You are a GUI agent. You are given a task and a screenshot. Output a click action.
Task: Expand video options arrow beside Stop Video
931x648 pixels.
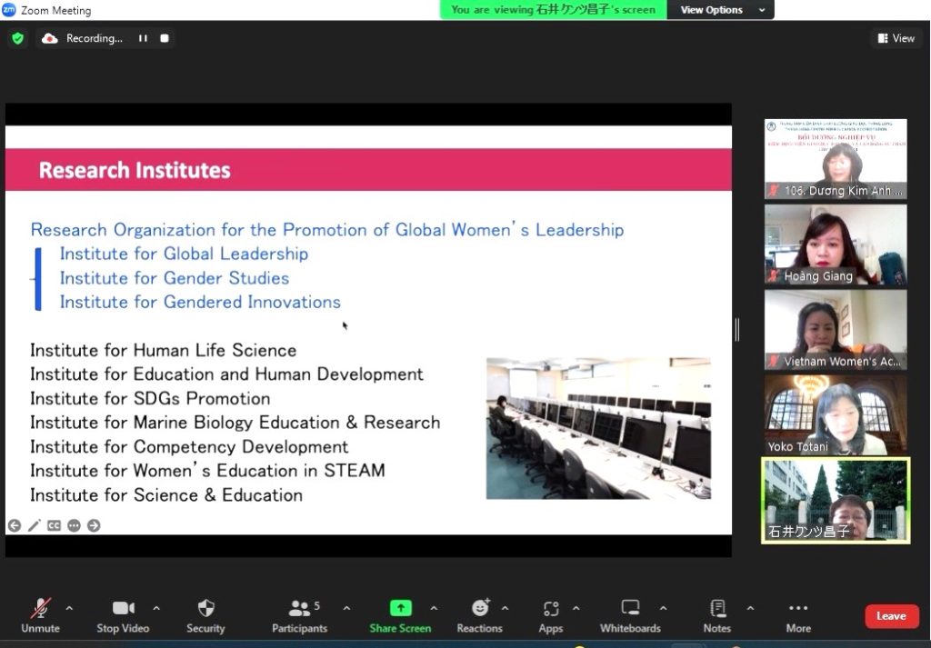[x=156, y=608]
